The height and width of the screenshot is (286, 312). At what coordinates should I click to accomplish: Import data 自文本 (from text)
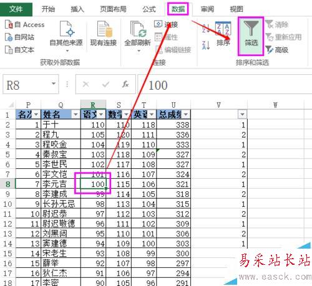point(19,50)
